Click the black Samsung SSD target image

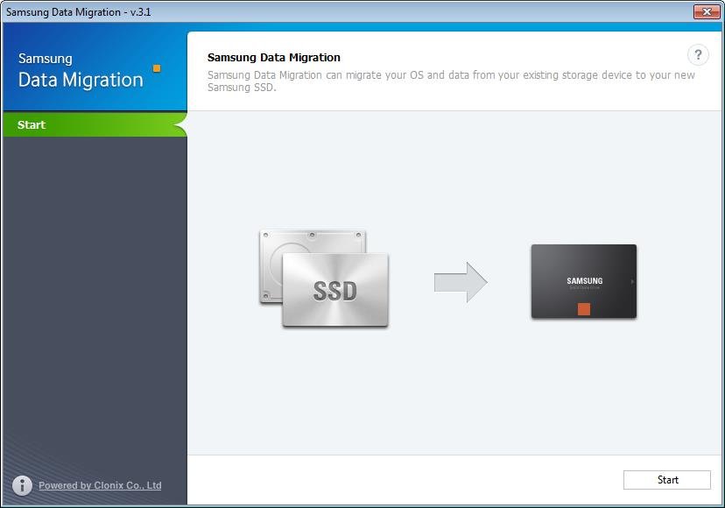pos(583,281)
